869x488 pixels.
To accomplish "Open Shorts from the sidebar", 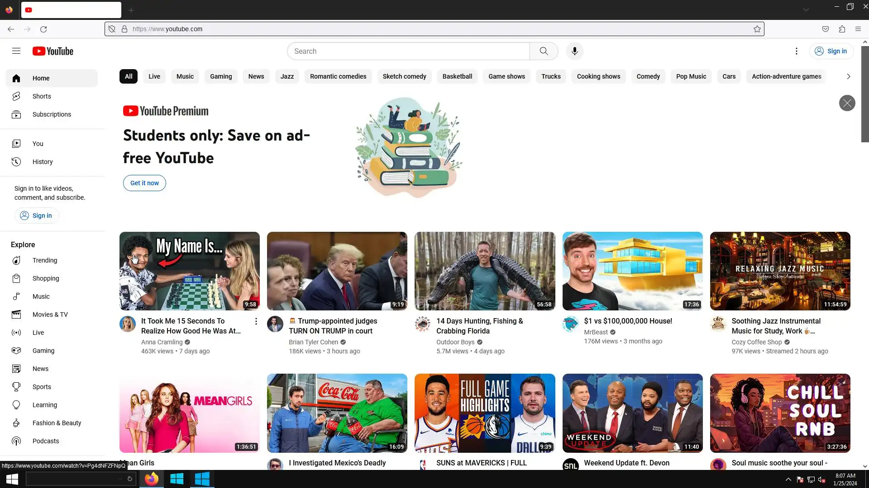I will click(x=42, y=96).
